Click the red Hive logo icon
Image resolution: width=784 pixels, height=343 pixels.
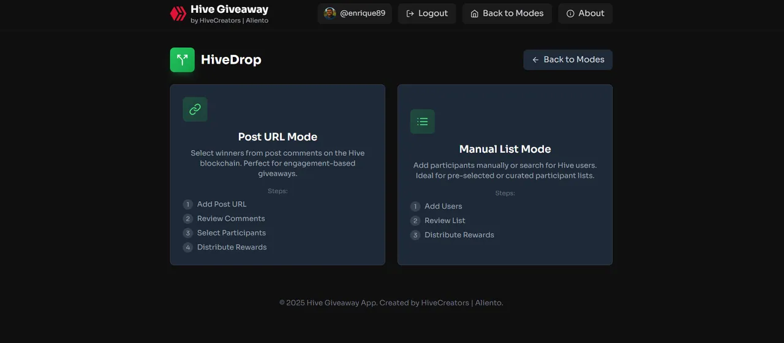point(178,13)
